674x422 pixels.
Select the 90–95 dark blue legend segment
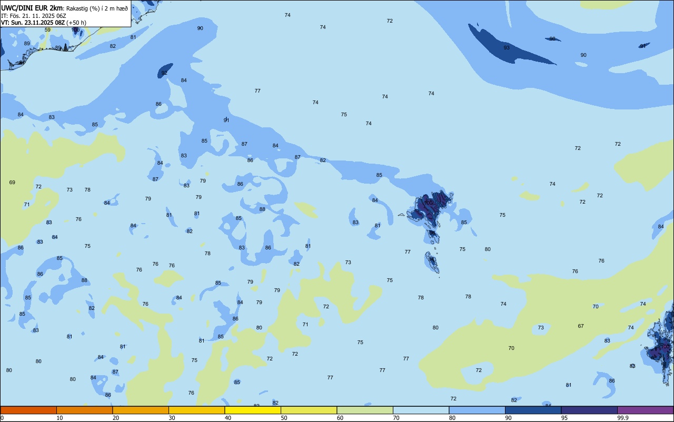click(x=533, y=410)
